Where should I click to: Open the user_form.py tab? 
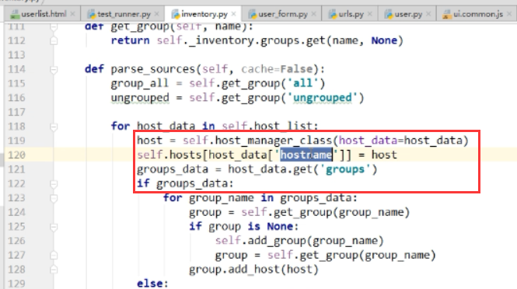point(282,14)
